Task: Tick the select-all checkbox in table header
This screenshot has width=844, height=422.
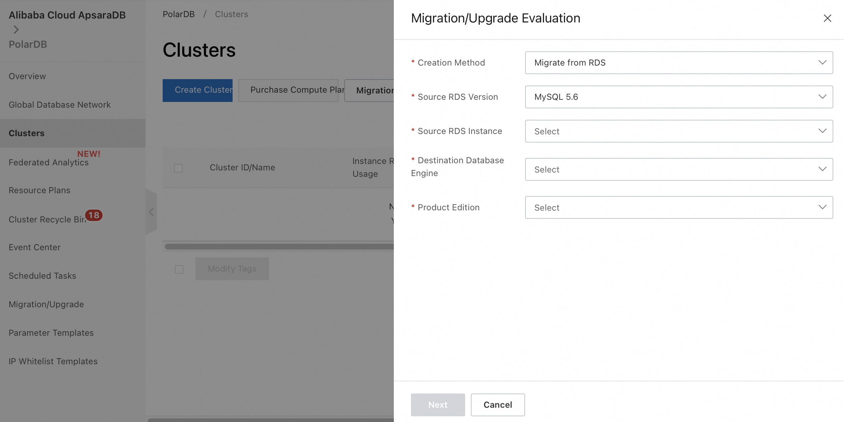Action: (x=178, y=168)
